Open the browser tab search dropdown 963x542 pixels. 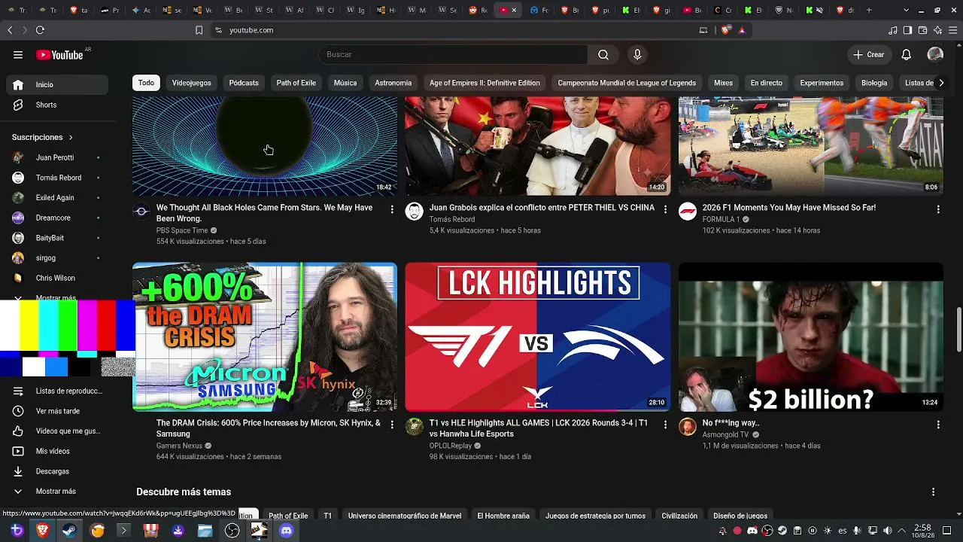coord(906,11)
